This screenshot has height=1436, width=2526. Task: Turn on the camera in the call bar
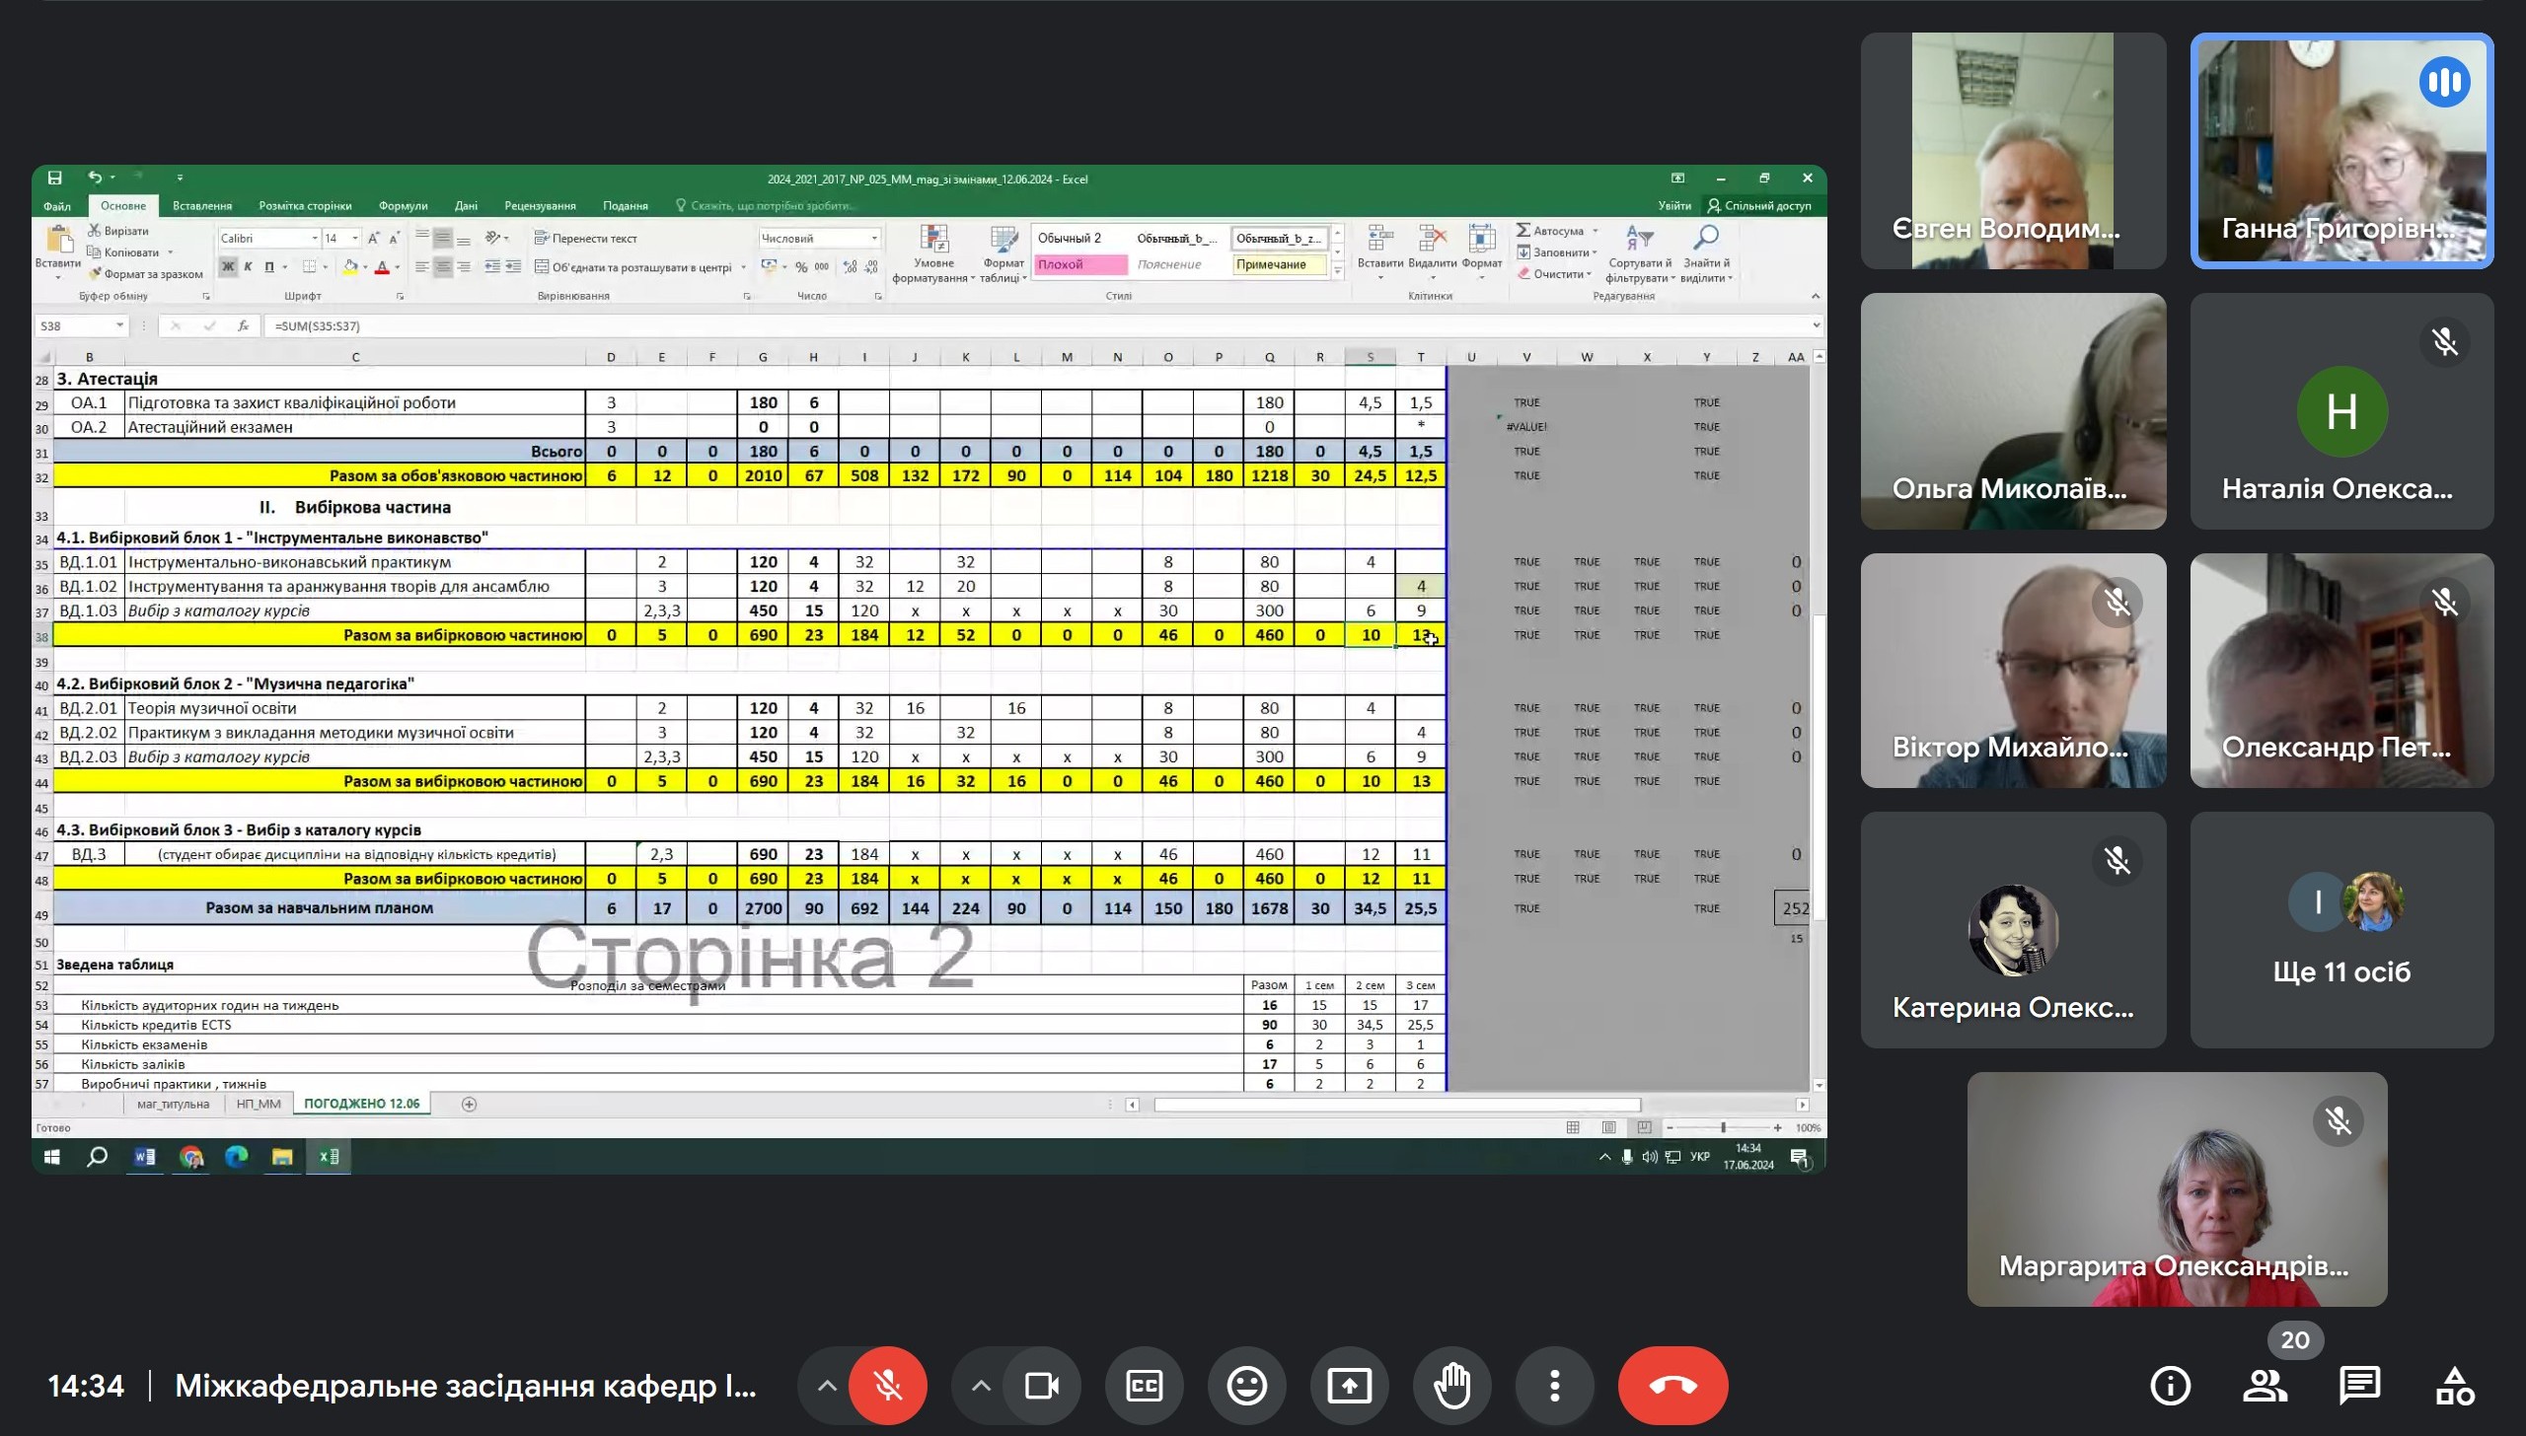[1041, 1386]
